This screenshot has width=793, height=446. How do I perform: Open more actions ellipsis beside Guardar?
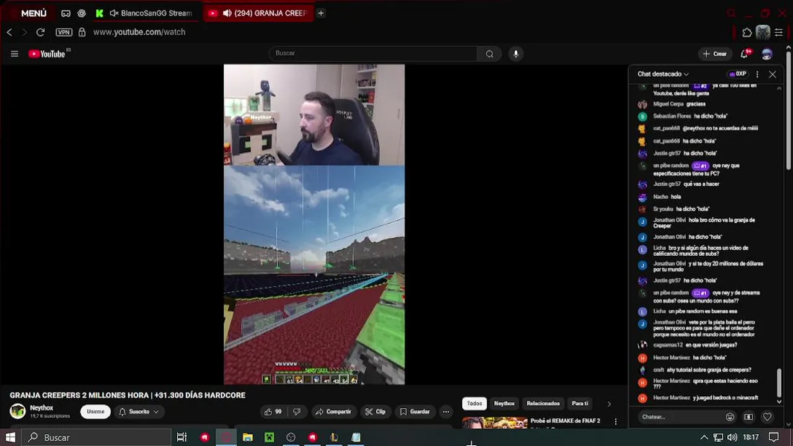tap(445, 411)
